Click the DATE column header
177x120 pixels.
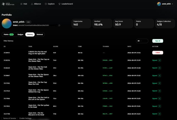(129, 46)
